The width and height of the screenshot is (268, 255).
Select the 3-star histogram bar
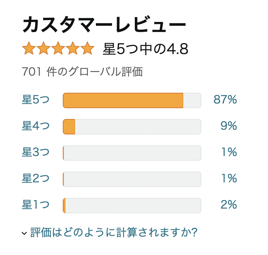click(132, 153)
